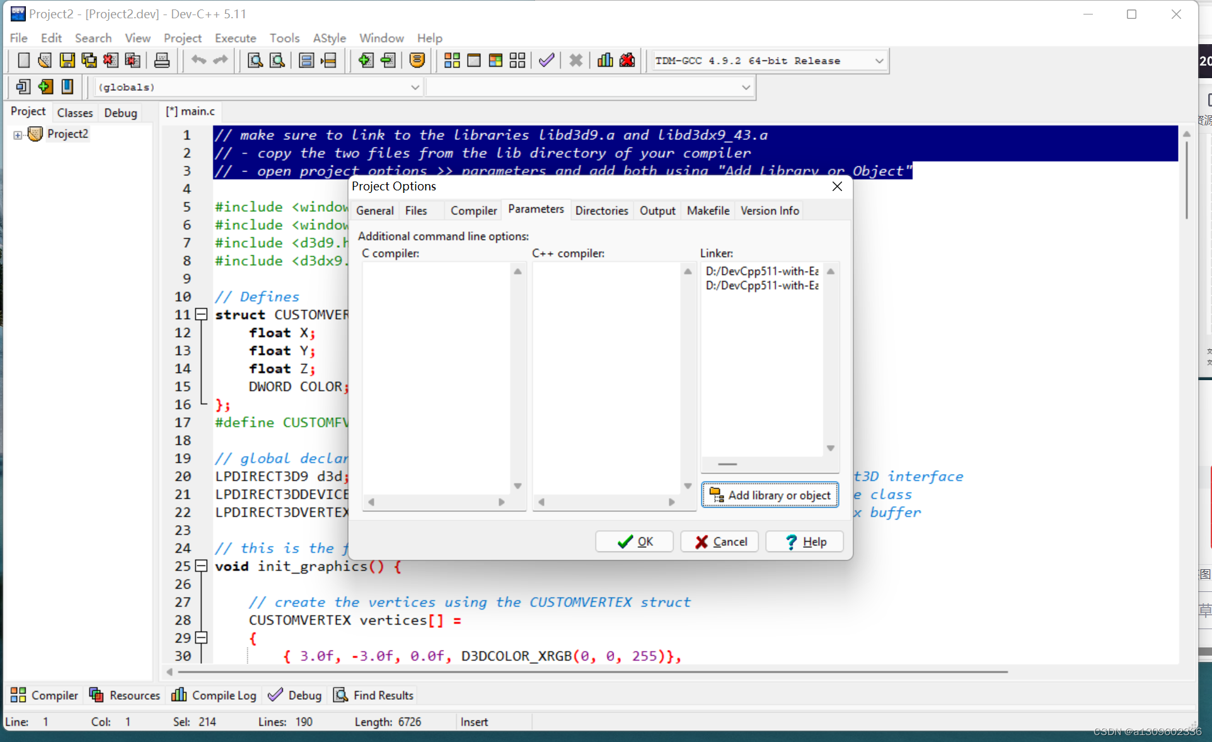Open the Execute menu

(235, 38)
